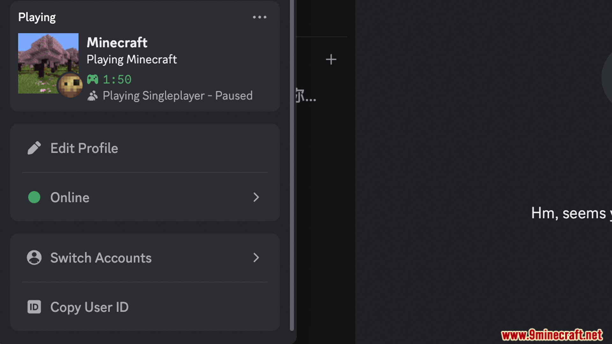Click the Playing Singleplayer - Paused text
612x344 pixels.
178,96
